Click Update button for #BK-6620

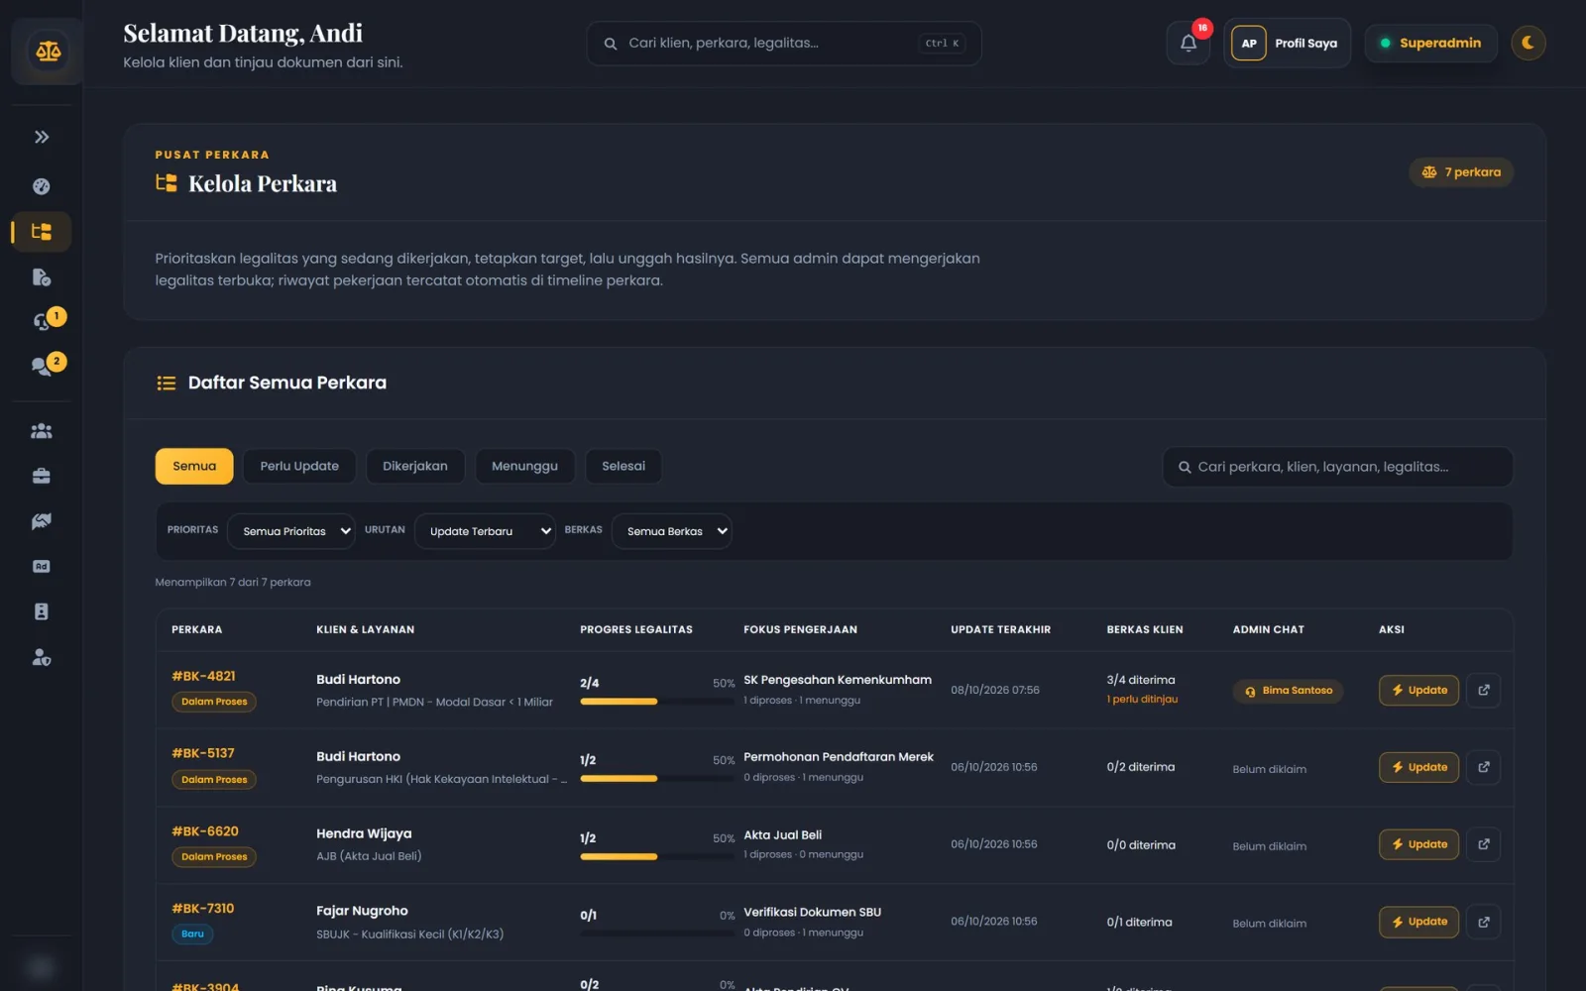[x=1418, y=844]
